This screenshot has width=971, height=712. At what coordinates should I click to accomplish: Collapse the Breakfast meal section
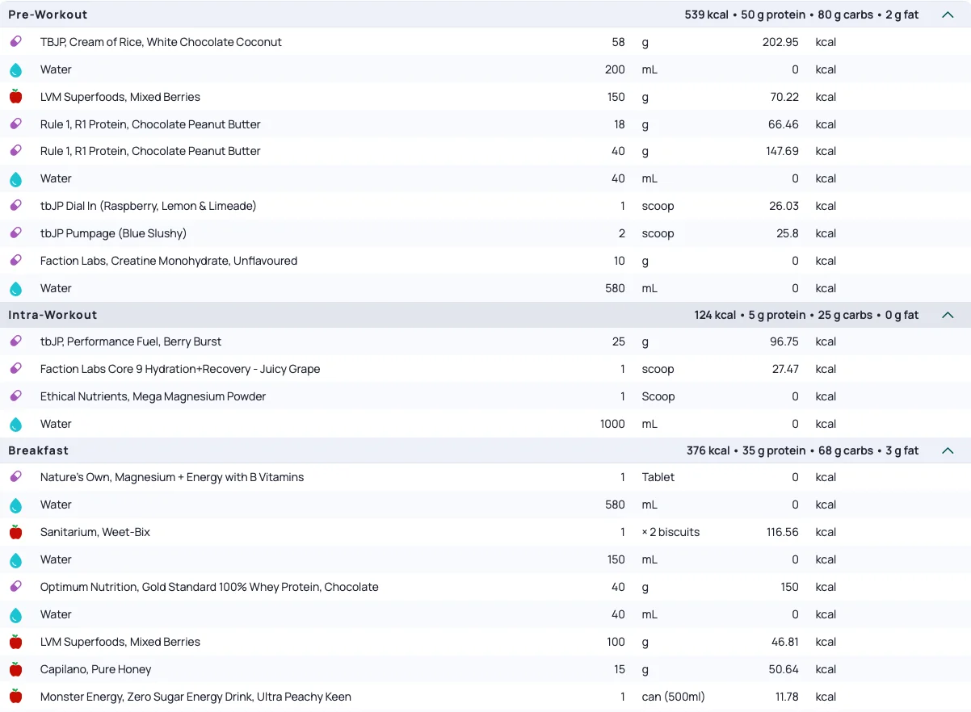pyautogui.click(x=948, y=450)
